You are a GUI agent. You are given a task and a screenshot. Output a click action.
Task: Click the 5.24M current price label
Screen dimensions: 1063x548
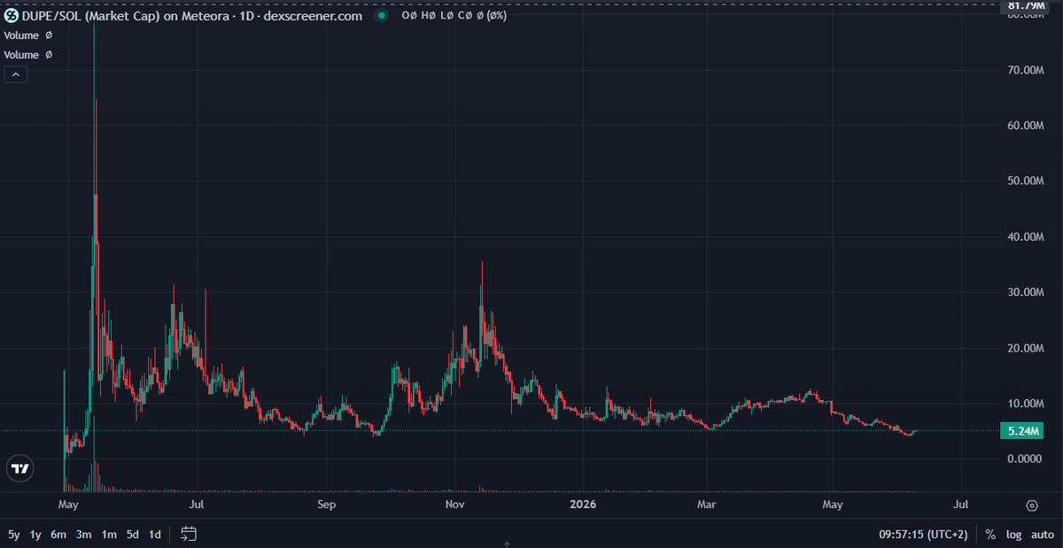pyautogui.click(x=1021, y=431)
